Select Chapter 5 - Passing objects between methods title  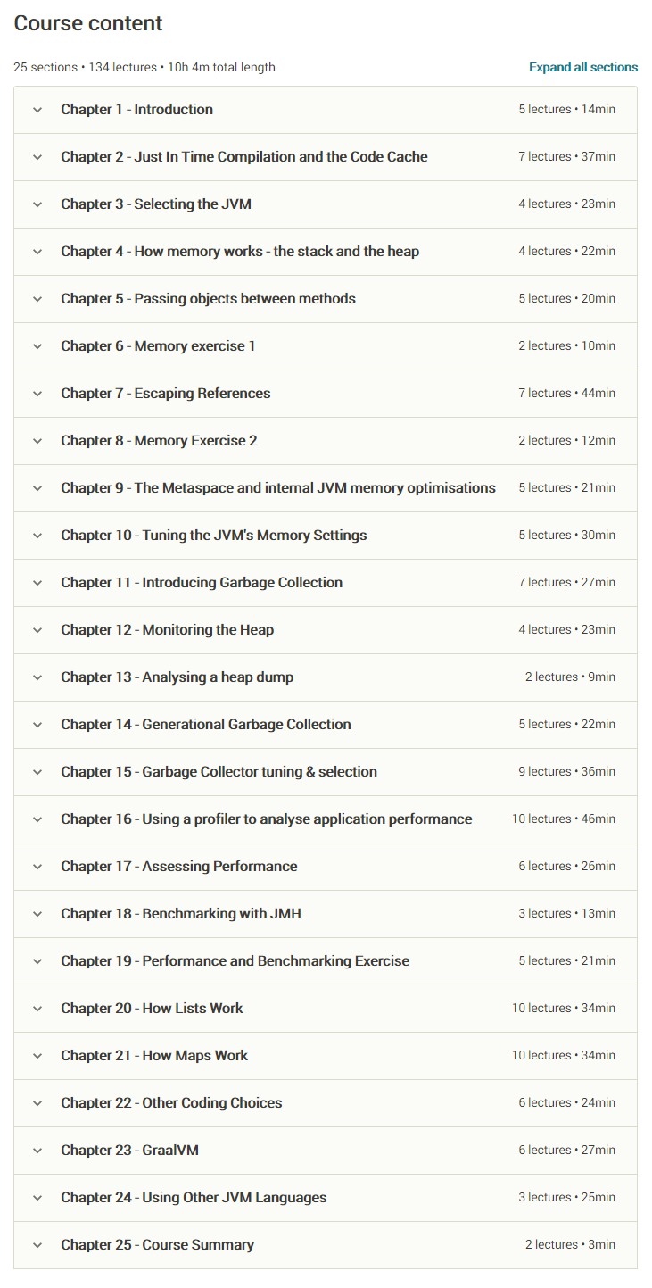click(208, 299)
